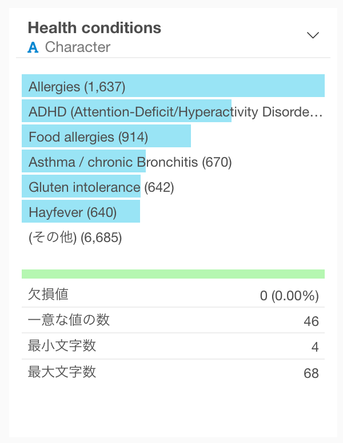The width and height of the screenshot is (343, 443).
Task: Click the 一意な値の数 row
Action: click(x=173, y=320)
